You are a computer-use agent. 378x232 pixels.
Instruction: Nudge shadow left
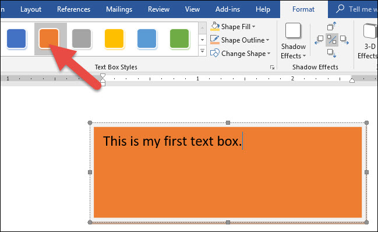click(x=319, y=40)
